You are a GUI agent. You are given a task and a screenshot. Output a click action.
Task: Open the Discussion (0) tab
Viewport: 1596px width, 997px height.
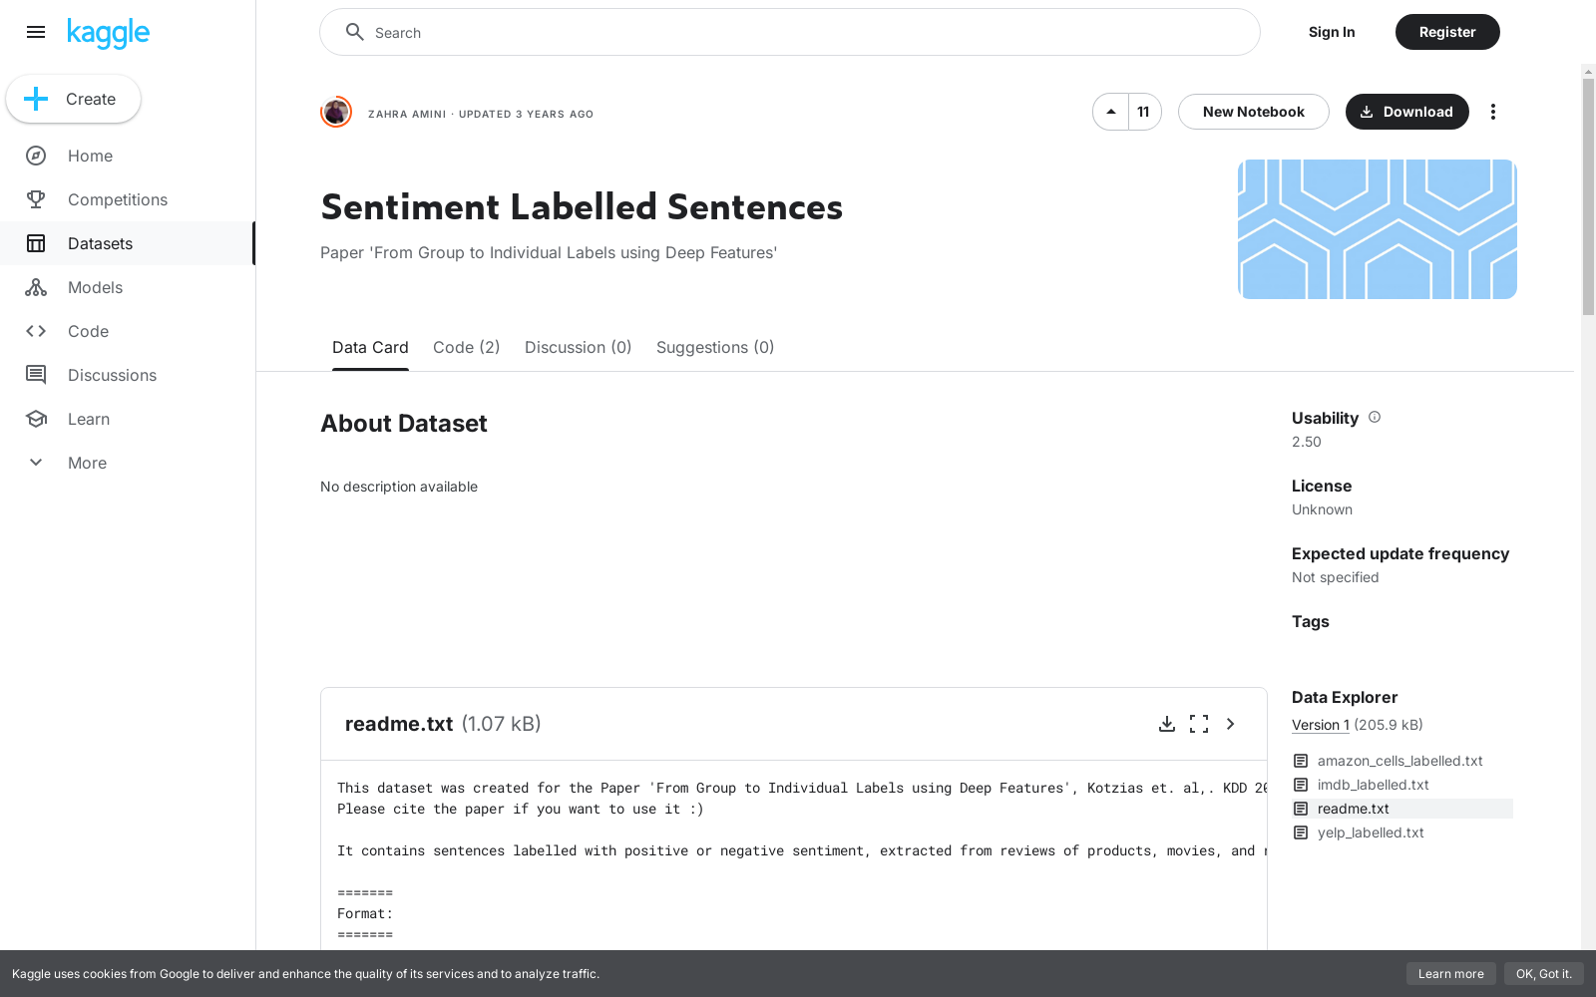coord(579,347)
